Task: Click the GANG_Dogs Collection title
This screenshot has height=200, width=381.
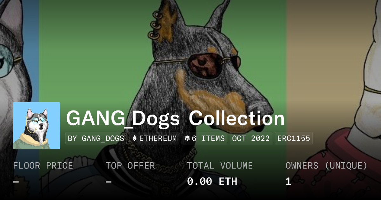Action: (175, 119)
